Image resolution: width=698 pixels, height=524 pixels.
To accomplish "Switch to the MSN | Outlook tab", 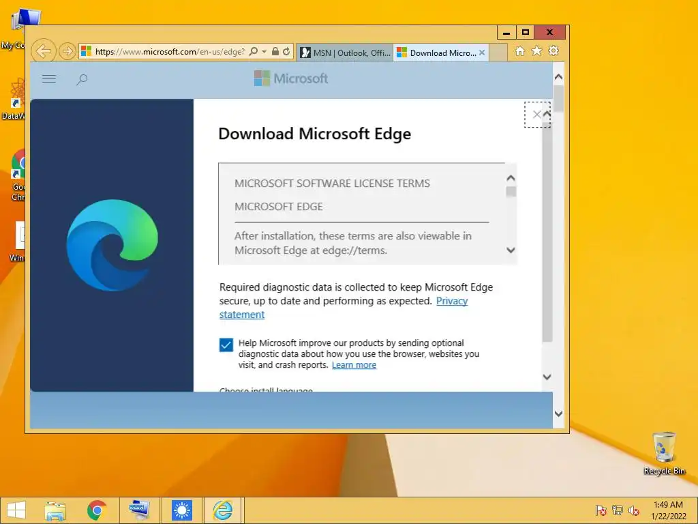I will click(x=345, y=53).
